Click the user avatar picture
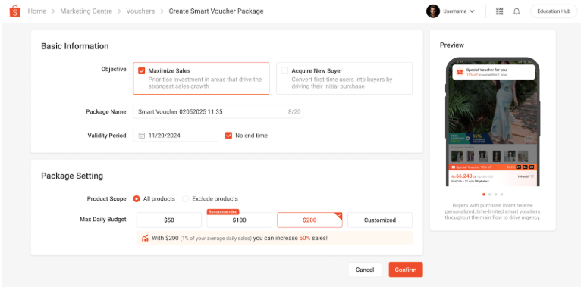 pos(433,11)
